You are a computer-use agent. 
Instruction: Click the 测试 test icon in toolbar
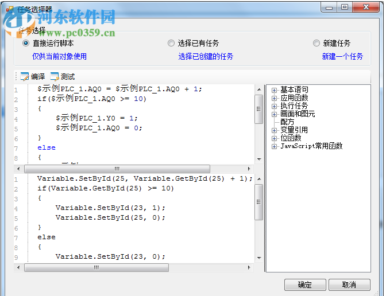pos(55,76)
